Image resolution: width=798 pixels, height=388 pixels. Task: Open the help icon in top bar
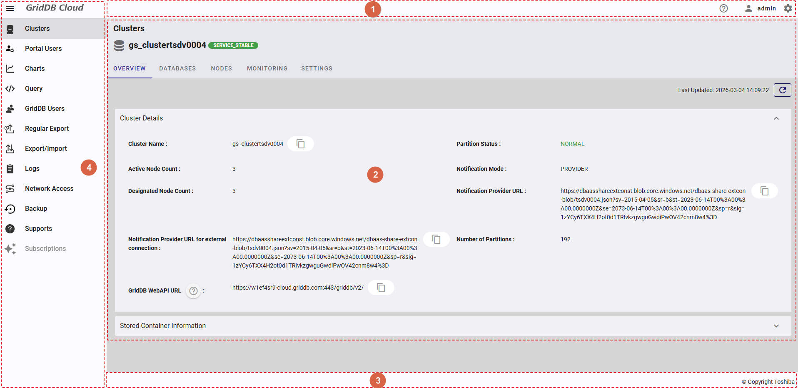(723, 8)
